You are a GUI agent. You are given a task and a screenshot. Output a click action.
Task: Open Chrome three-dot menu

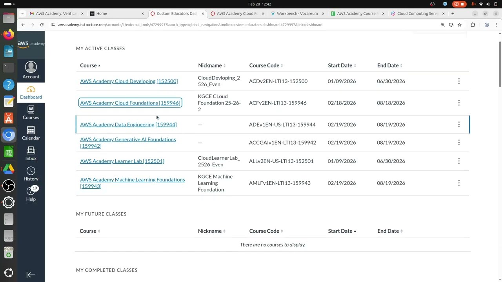coord(496,25)
